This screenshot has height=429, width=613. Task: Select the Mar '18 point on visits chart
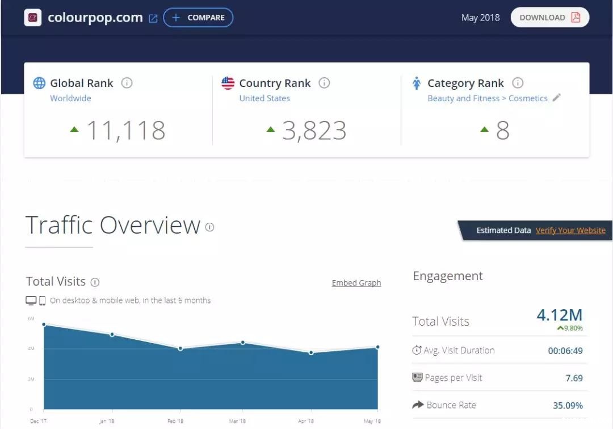243,343
